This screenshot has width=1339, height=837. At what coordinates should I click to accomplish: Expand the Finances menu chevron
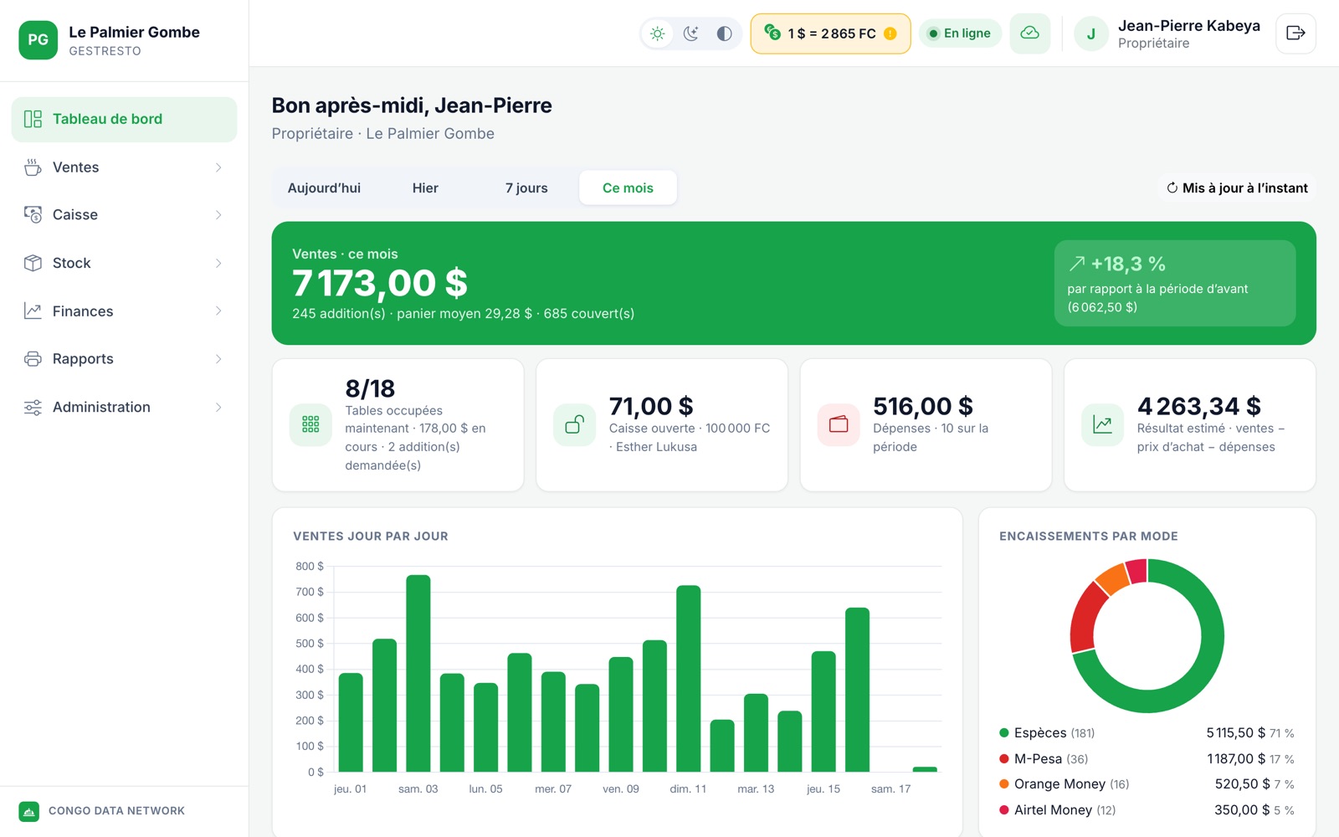tap(218, 311)
